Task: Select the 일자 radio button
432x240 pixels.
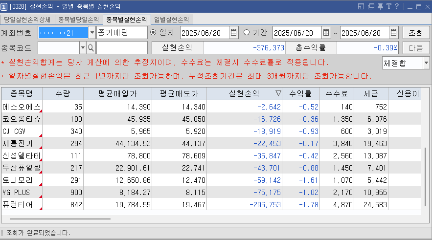Action: pyautogui.click(x=154, y=33)
